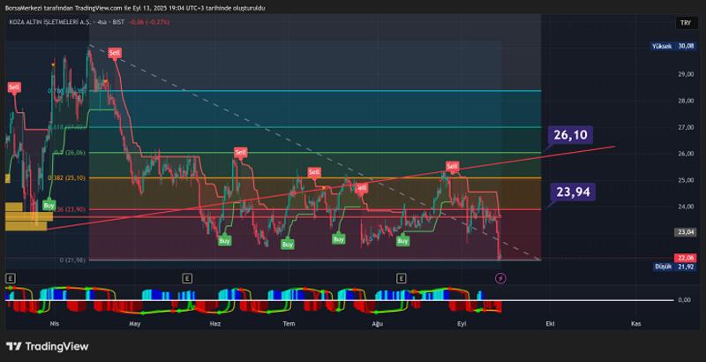
Task: Open the earnings E marker between May and Haz
Action: 187,278
